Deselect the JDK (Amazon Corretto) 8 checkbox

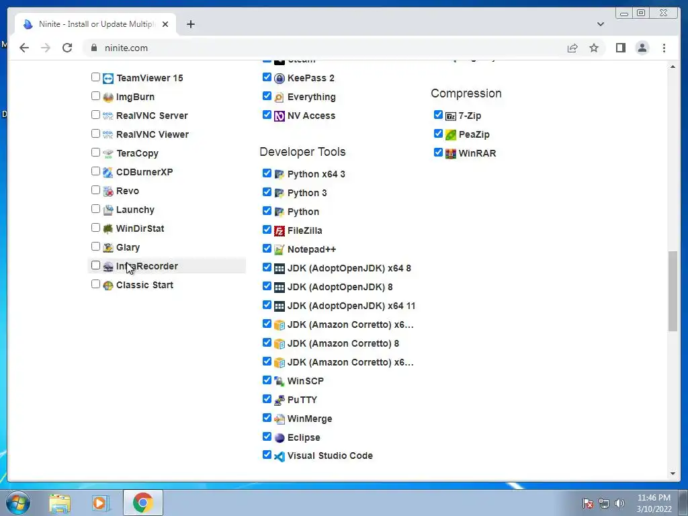267,343
